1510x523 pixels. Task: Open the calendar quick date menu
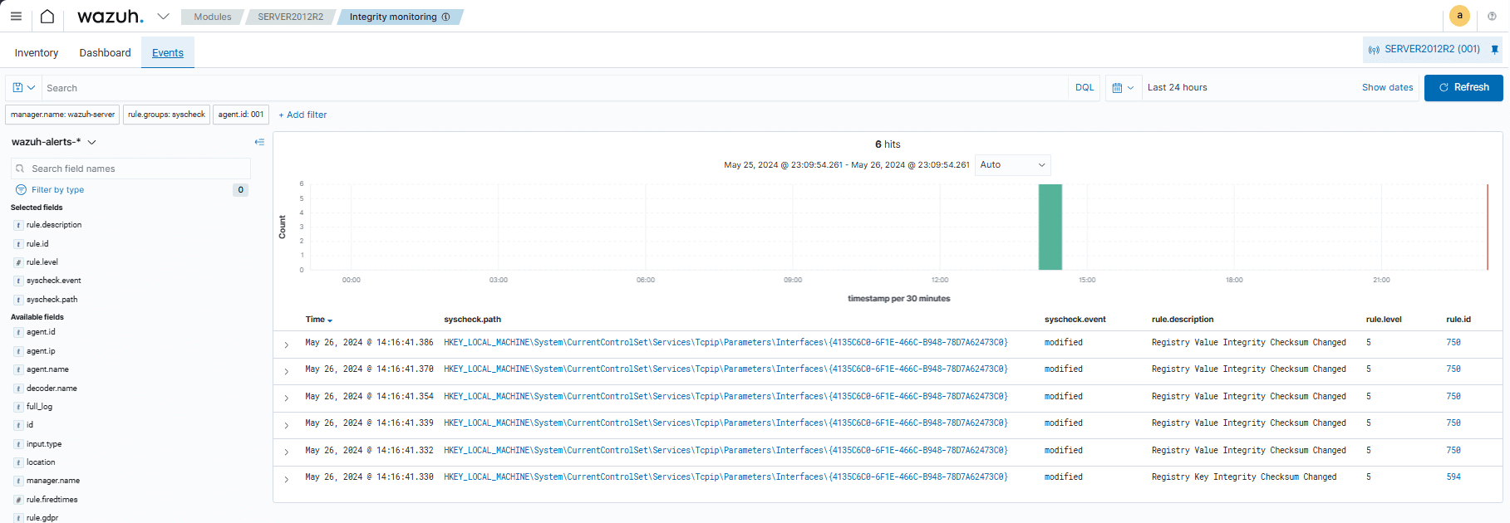pyautogui.click(x=1122, y=88)
